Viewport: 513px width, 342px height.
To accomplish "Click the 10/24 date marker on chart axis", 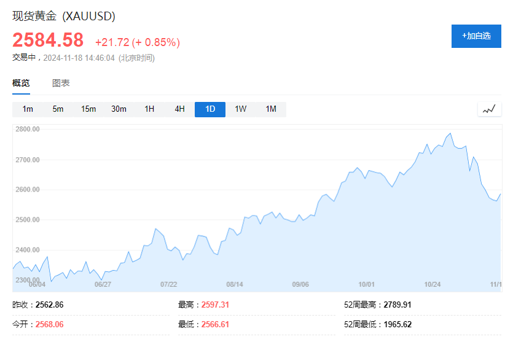I will tap(433, 284).
